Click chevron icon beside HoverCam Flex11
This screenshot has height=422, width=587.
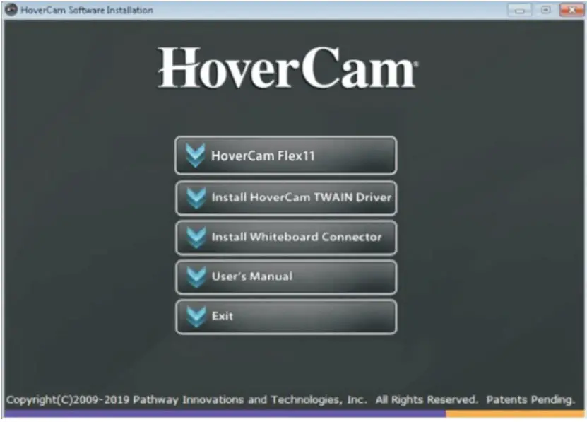click(196, 156)
